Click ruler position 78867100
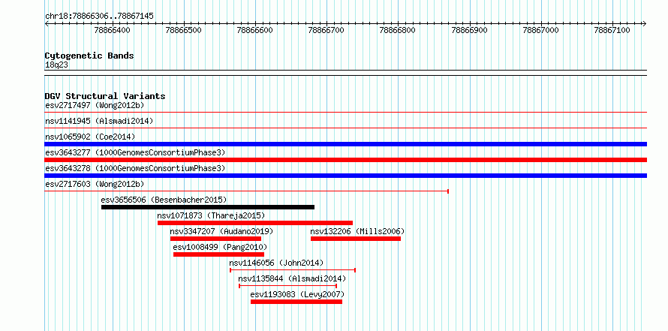Viewport: 668px width, 331px height. tap(612, 30)
